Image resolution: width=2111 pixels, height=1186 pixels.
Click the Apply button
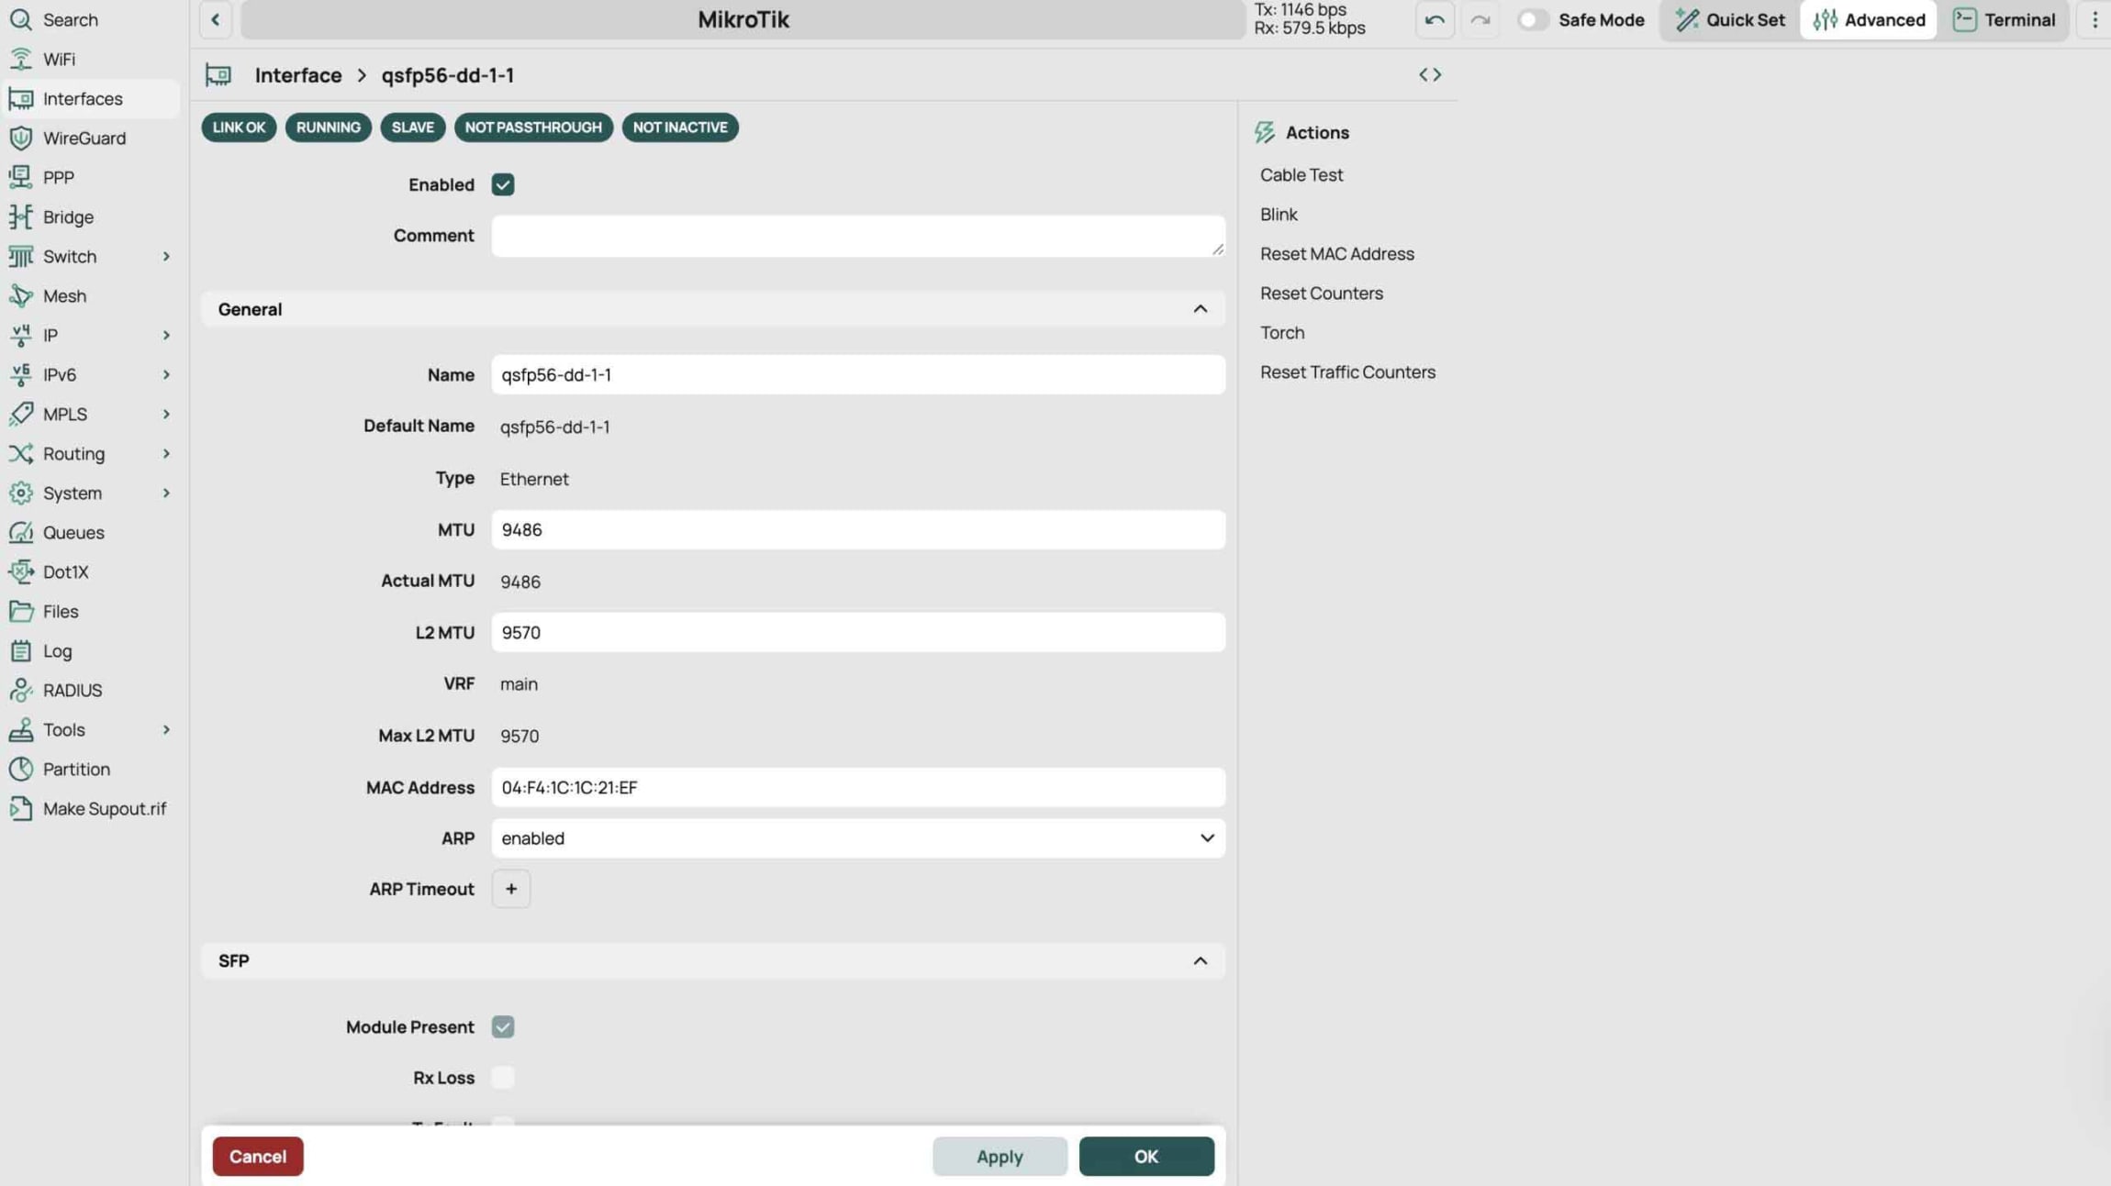999,1156
